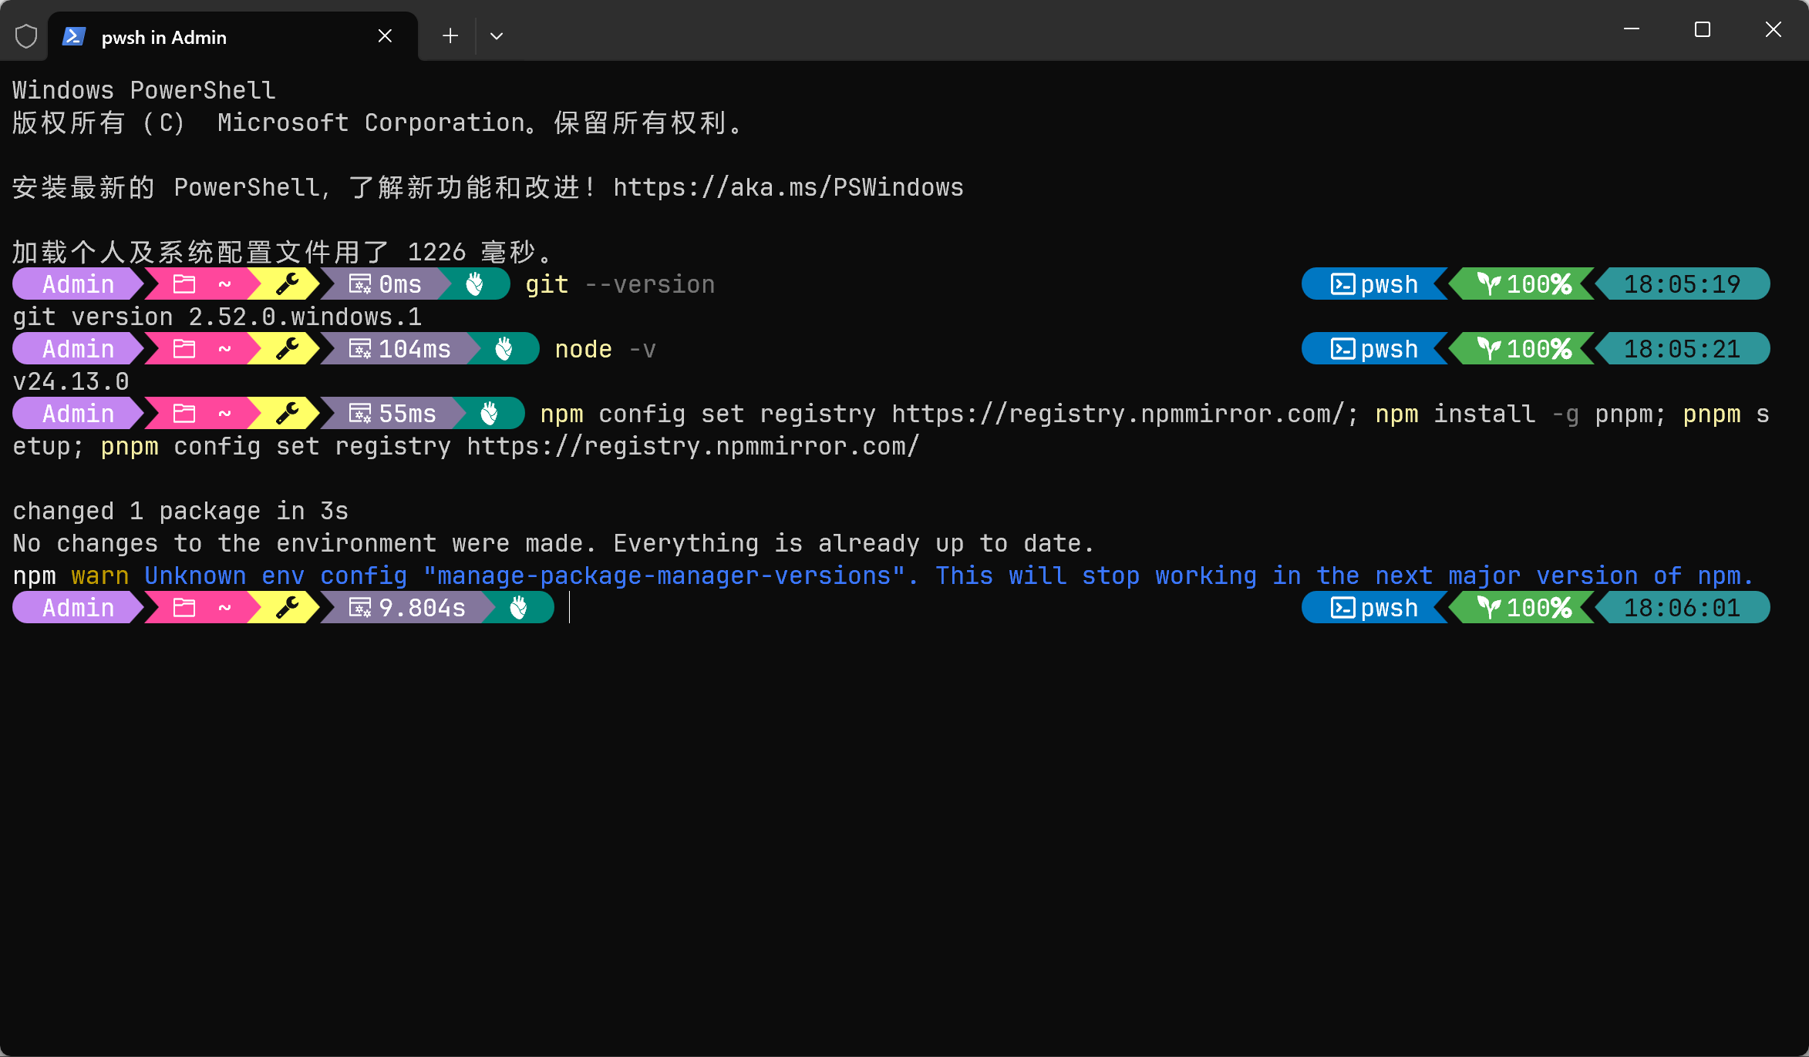The width and height of the screenshot is (1809, 1057).
Task: Click the pwsh shell segment at 18:06:01
Action: pos(1374,608)
